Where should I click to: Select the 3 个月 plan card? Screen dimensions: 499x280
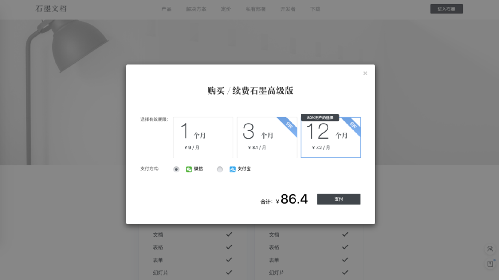tap(267, 137)
